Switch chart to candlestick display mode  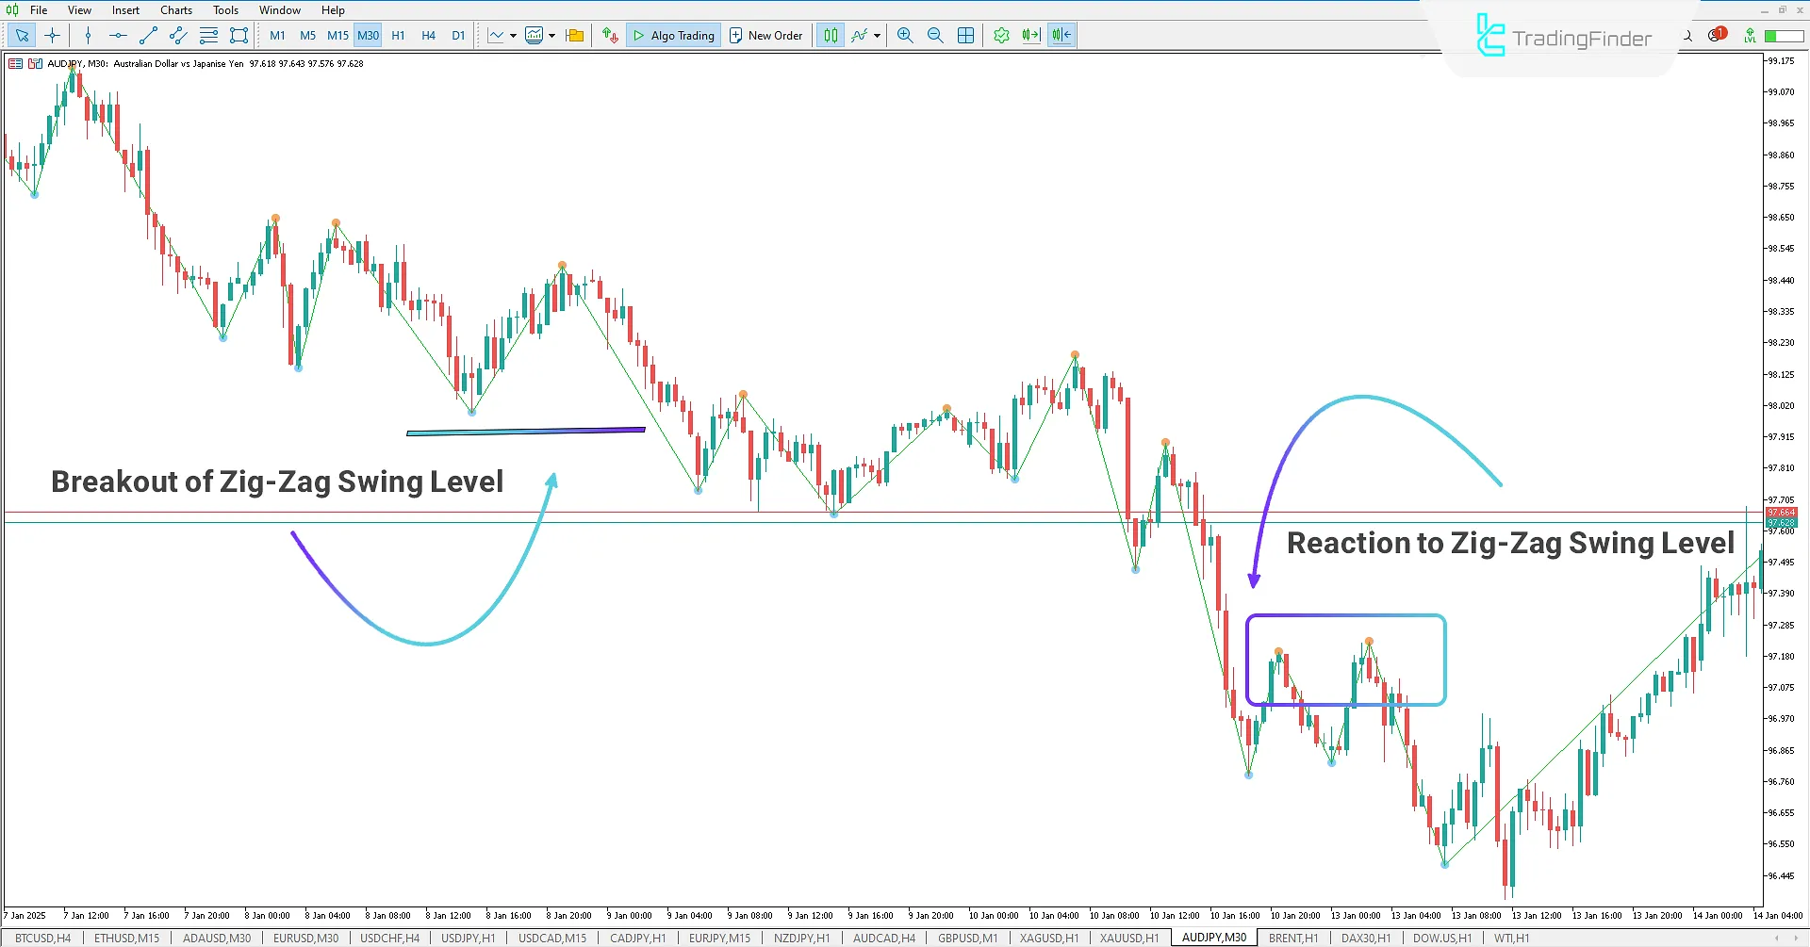tap(830, 35)
